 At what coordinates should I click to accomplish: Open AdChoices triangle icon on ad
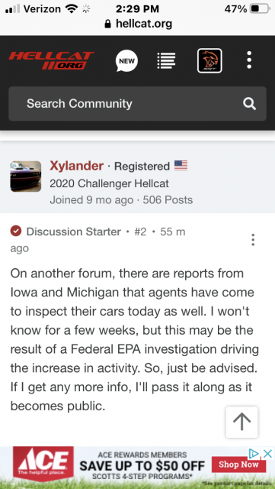[254, 454]
